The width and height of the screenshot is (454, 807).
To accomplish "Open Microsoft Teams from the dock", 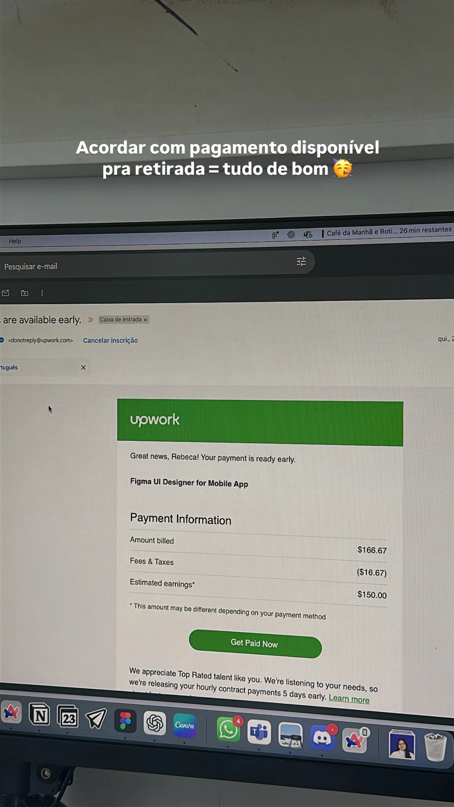I will point(259,732).
